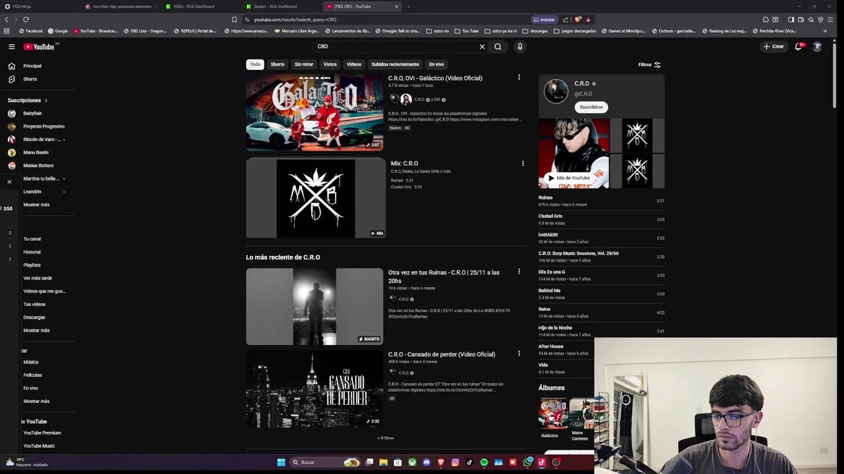Viewport: 844px width, 474px height.
Task: Expand '+ 8 Otros' results
Action: [x=386, y=438]
